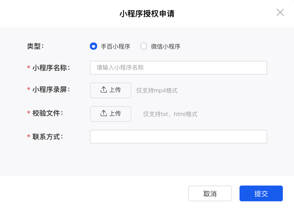
Task: Click the red asterisk beside 小程序名称
Action: click(x=29, y=67)
